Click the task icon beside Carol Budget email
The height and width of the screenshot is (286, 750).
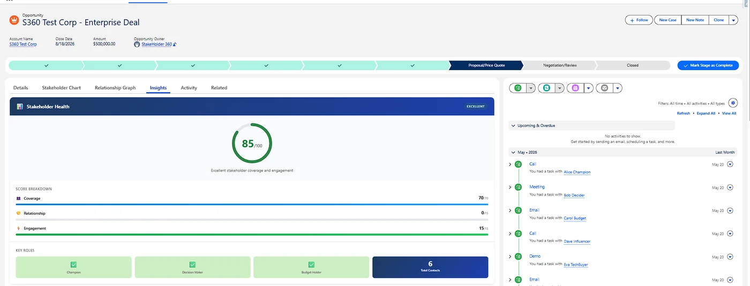(518, 210)
